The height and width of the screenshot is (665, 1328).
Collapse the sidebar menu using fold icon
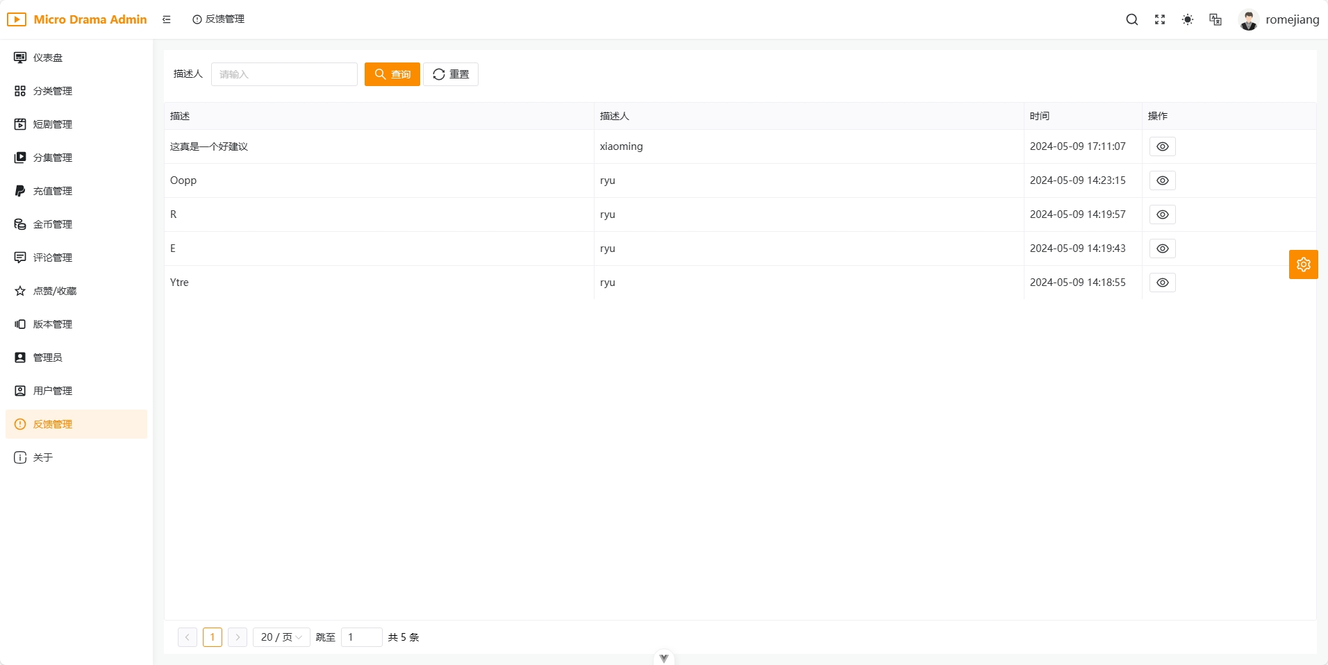(167, 19)
